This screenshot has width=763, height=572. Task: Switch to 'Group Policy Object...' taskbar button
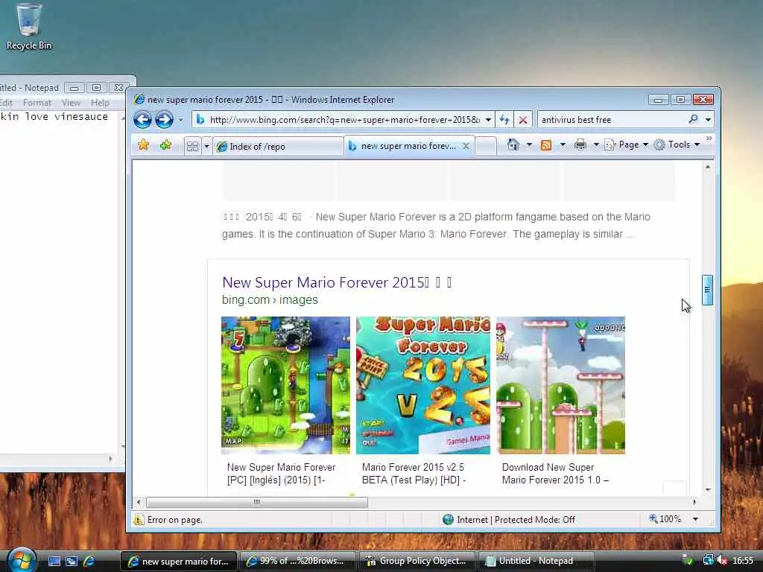[417, 561]
